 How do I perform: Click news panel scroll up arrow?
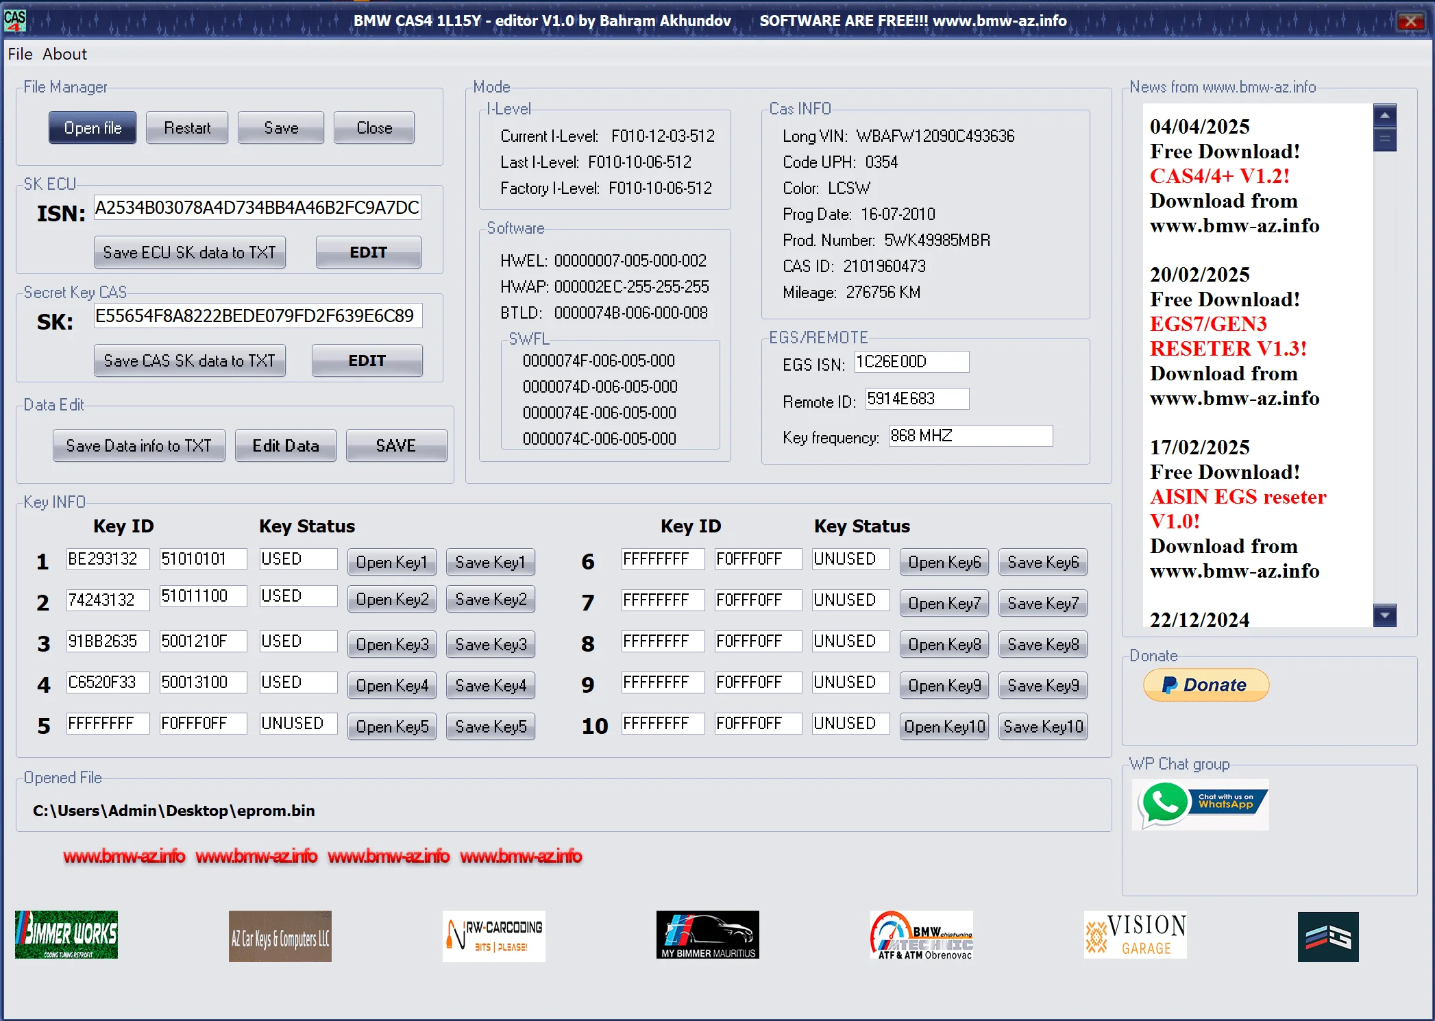point(1384,115)
